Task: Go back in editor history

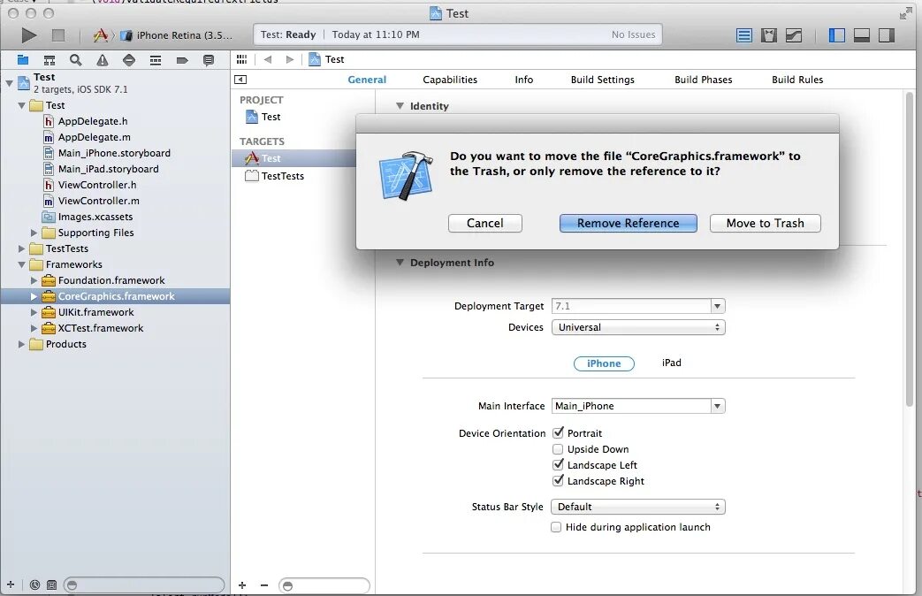Action: pyautogui.click(x=268, y=59)
